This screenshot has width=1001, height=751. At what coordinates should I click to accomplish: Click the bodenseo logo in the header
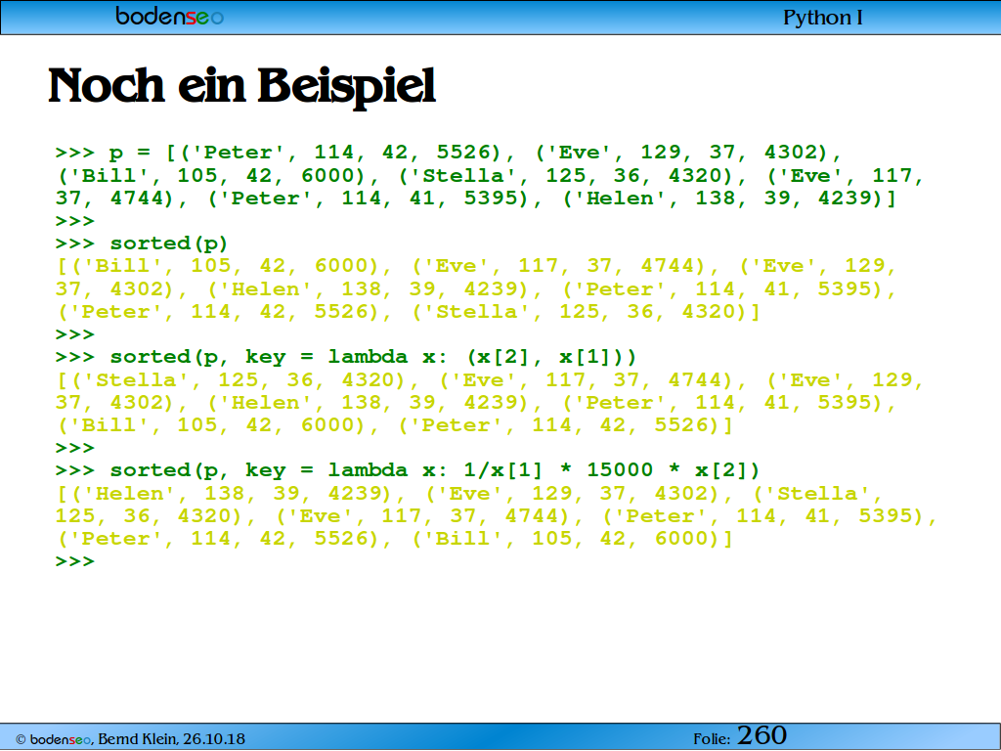pos(169,16)
